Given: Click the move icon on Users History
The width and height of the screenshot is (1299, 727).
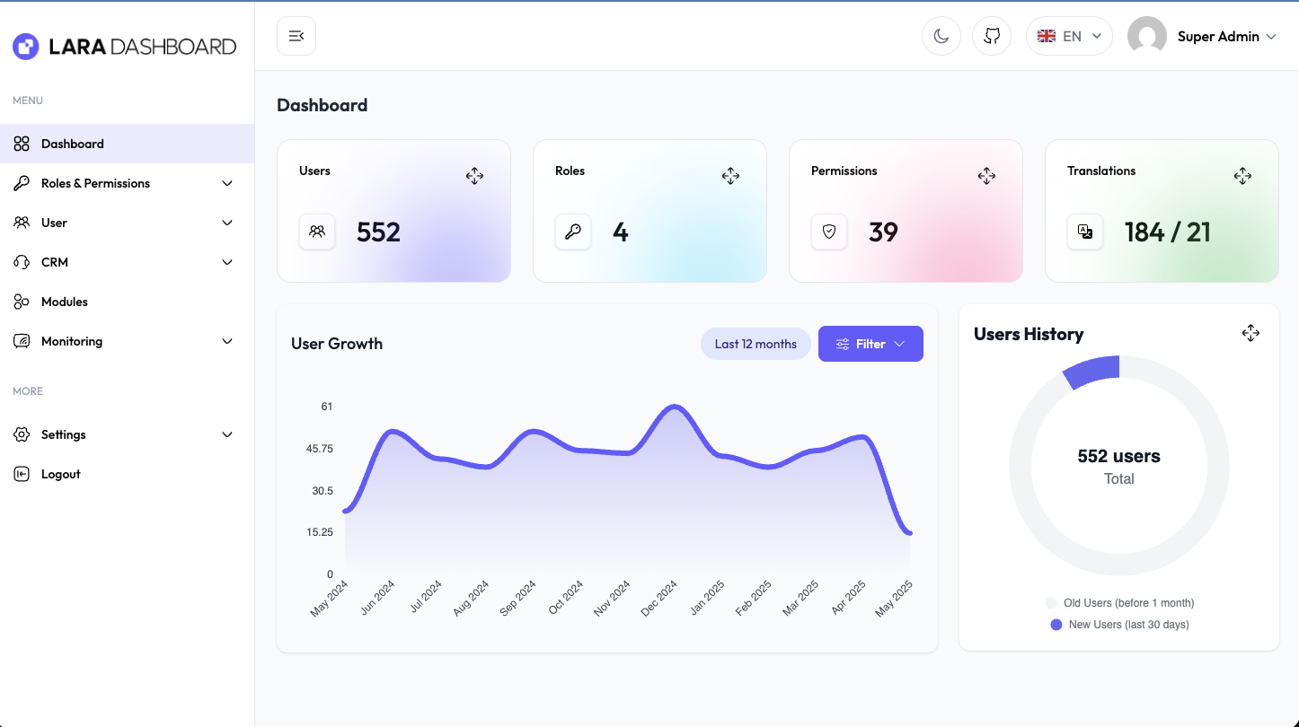Looking at the screenshot, I should (x=1250, y=333).
